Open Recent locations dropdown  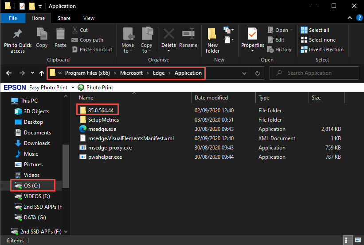[x=32, y=73]
